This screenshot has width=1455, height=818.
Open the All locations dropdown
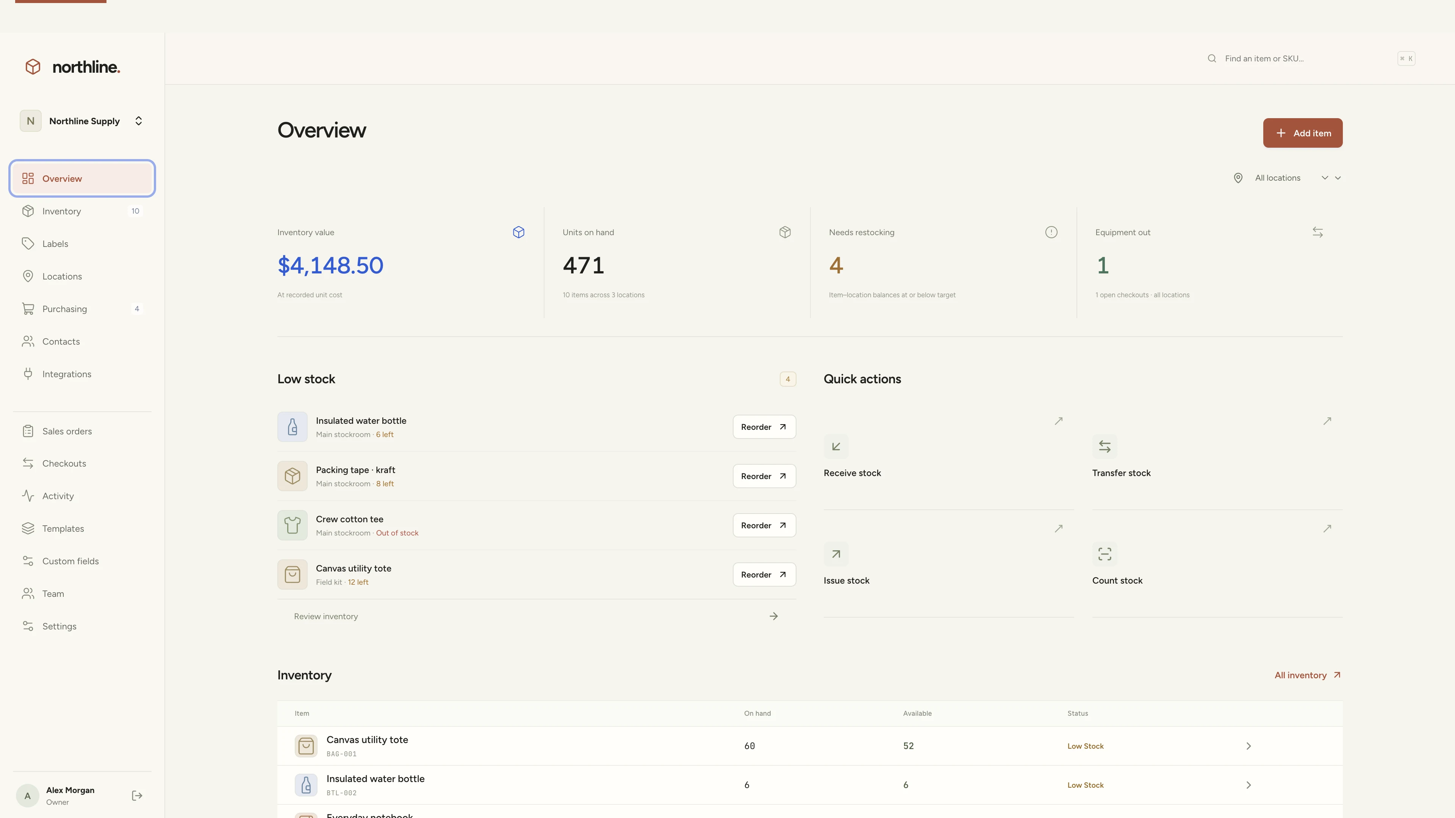(1286, 178)
